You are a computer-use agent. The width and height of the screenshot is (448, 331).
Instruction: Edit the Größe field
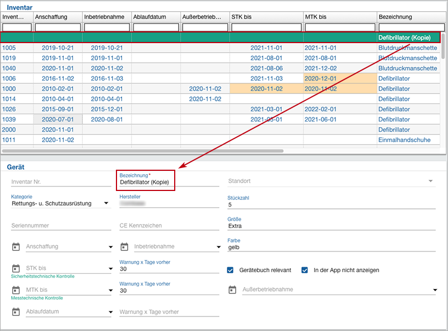point(332,226)
